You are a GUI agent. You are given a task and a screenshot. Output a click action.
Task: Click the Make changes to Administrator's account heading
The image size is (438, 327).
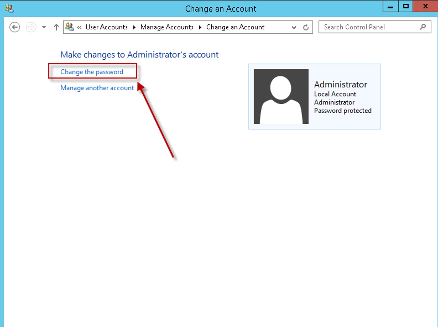(x=140, y=55)
